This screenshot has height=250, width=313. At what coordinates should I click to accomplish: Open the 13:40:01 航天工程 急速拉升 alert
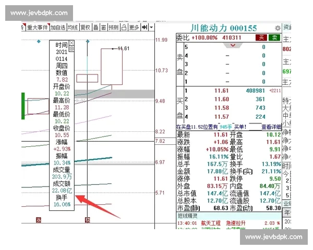[228, 223]
